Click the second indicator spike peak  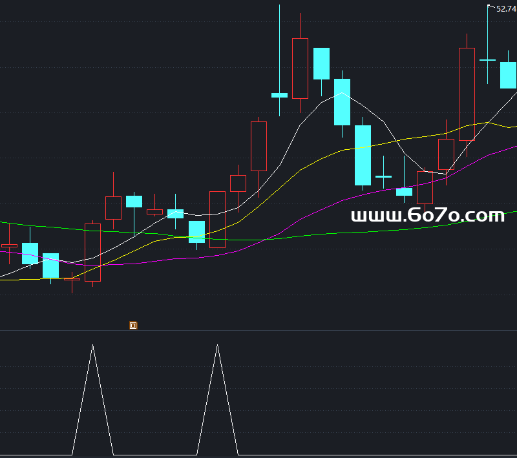point(217,346)
